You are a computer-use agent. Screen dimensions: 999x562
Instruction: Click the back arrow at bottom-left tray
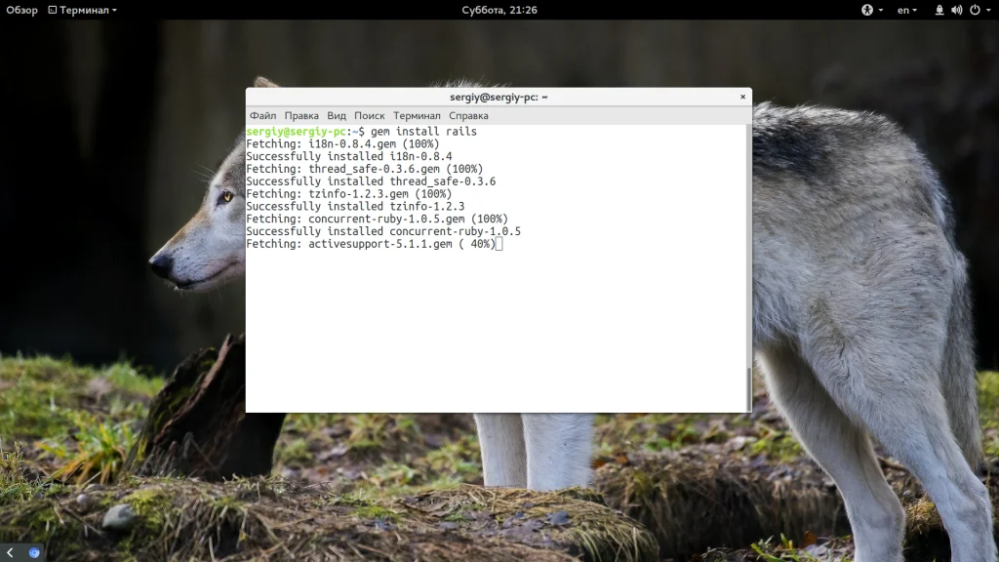(x=10, y=552)
